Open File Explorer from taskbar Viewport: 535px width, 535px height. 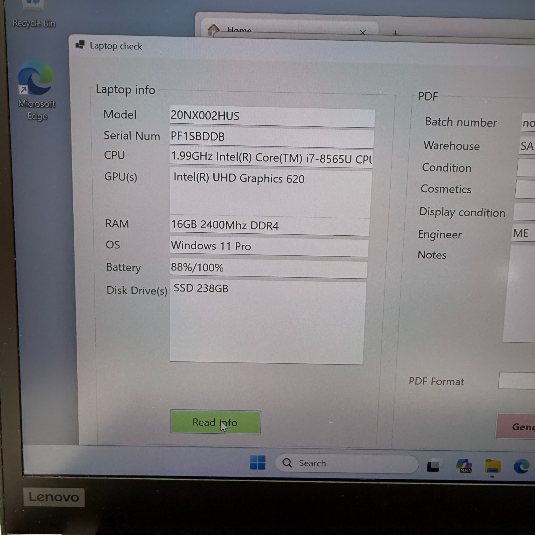click(x=493, y=466)
